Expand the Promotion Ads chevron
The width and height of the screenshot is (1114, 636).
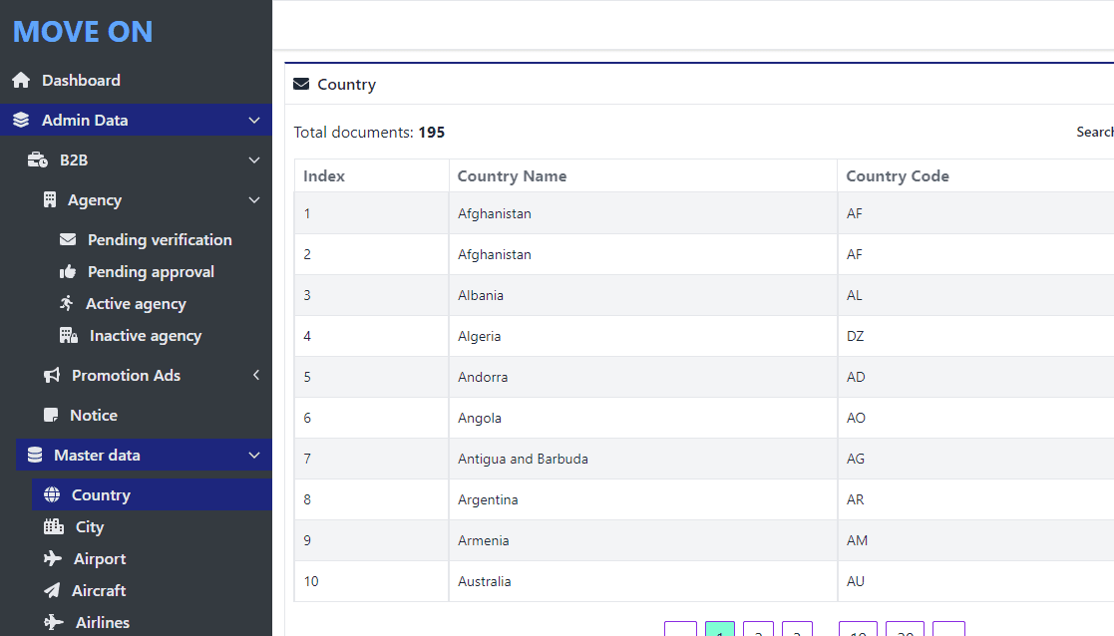[x=255, y=376]
